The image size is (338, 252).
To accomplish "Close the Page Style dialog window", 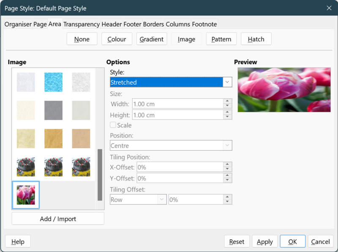I will [329, 8].
